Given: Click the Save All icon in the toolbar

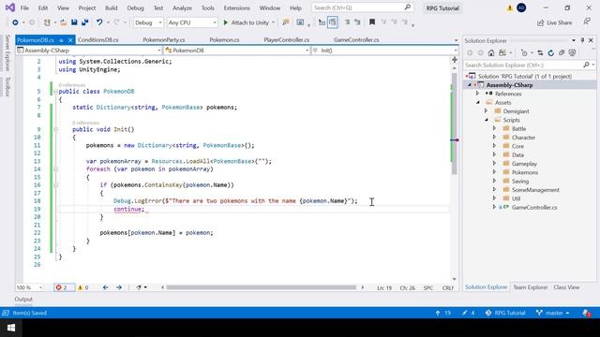Looking at the screenshot, I should 84,22.
